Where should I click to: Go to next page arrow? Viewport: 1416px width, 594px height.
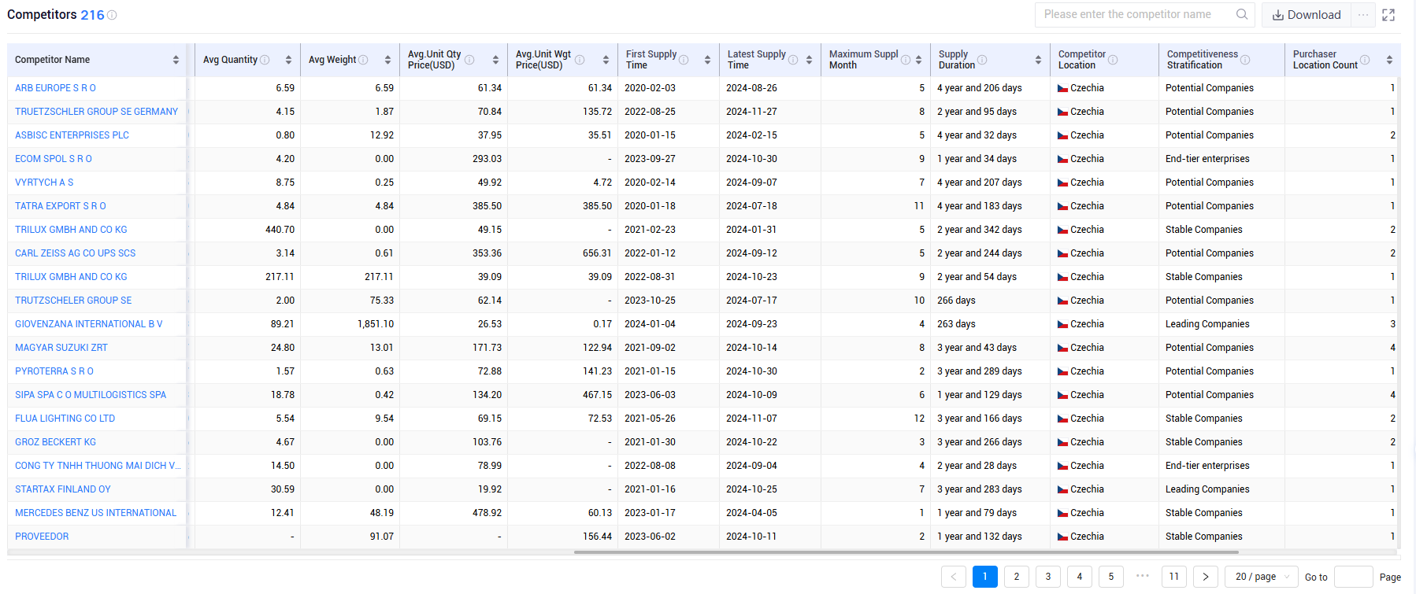tap(1206, 577)
